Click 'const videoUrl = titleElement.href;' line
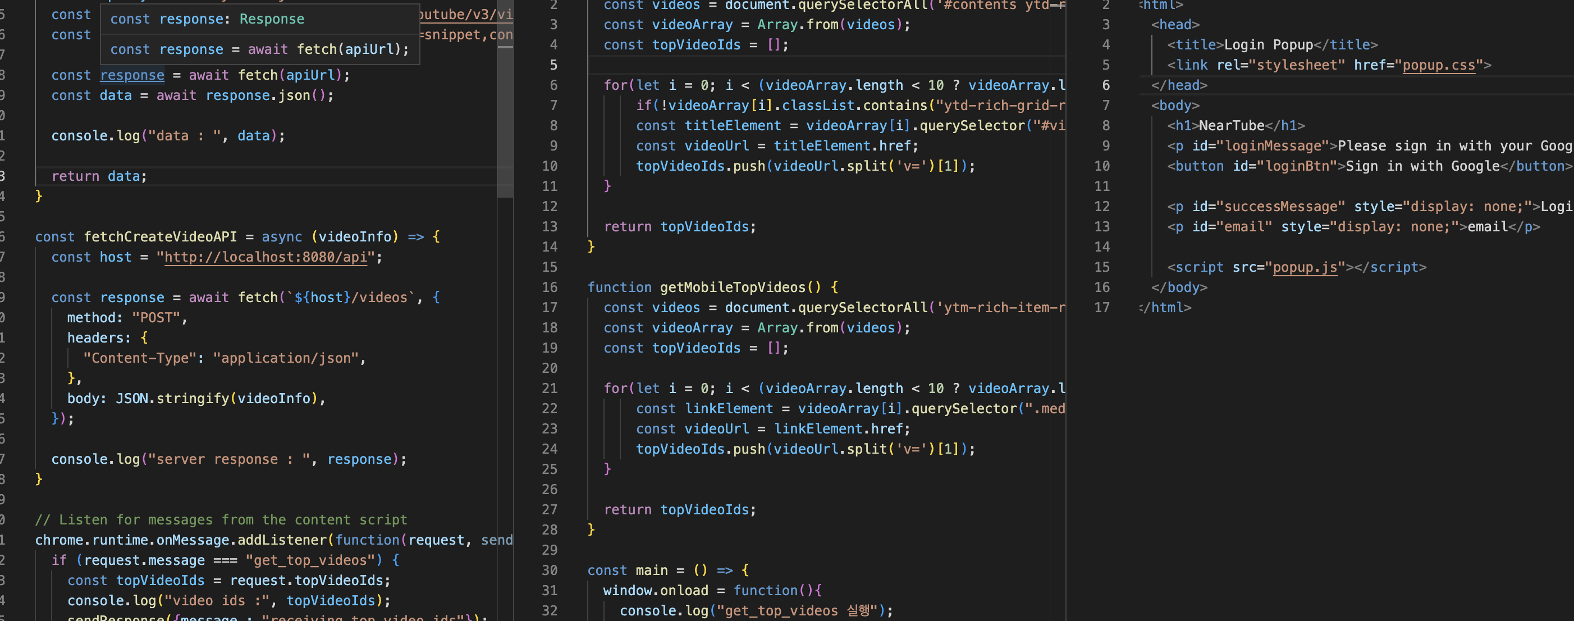1574x621 pixels. [776, 146]
